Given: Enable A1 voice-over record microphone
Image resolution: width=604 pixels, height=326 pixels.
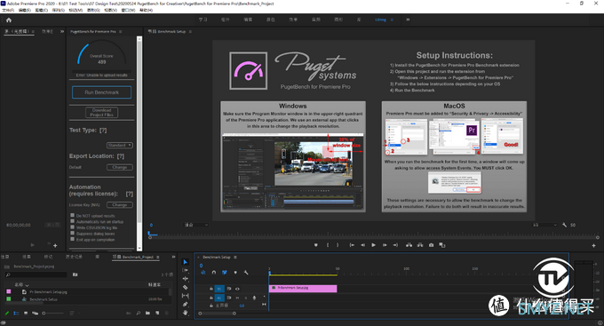Looking at the screenshot, I should tap(254, 298).
